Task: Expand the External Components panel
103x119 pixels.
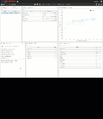Action: (x=56, y=8)
